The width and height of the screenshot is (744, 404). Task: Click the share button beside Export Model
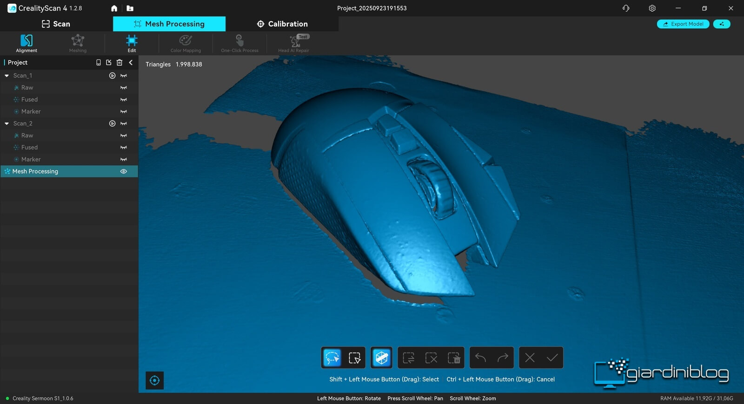coord(722,24)
